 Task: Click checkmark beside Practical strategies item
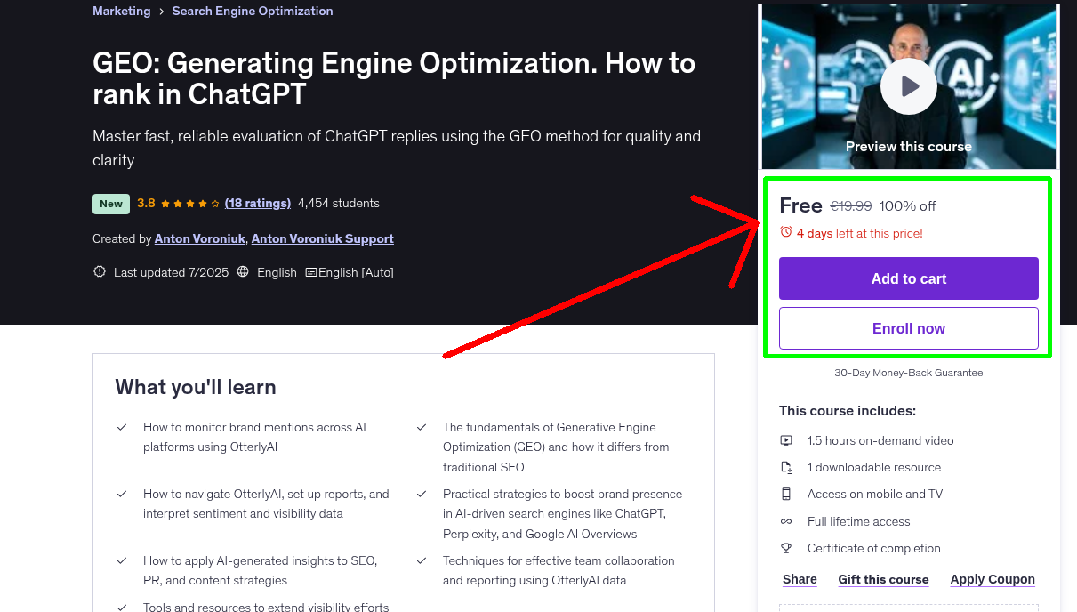pos(422,494)
